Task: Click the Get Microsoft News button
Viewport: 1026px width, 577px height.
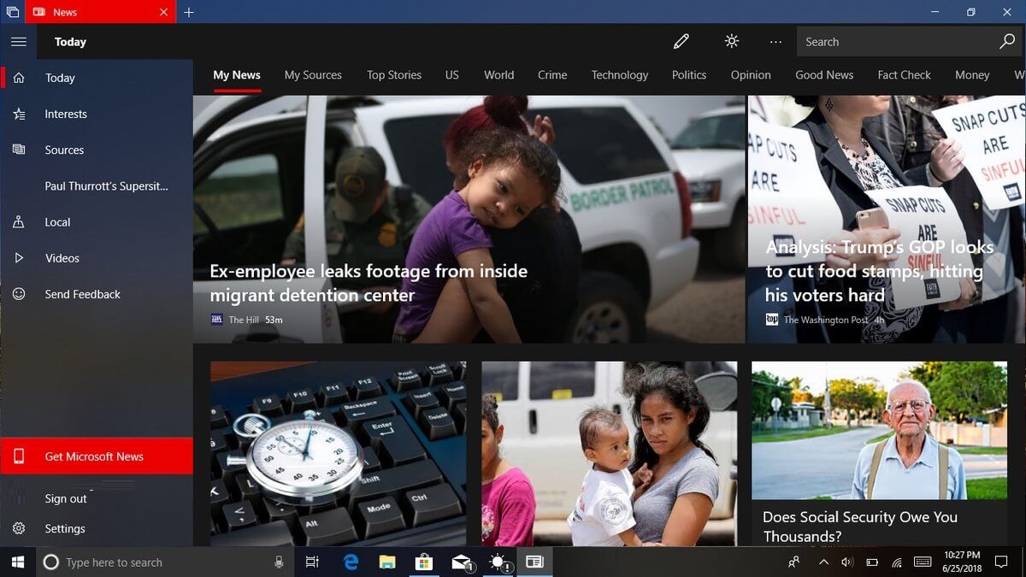Action: point(97,456)
